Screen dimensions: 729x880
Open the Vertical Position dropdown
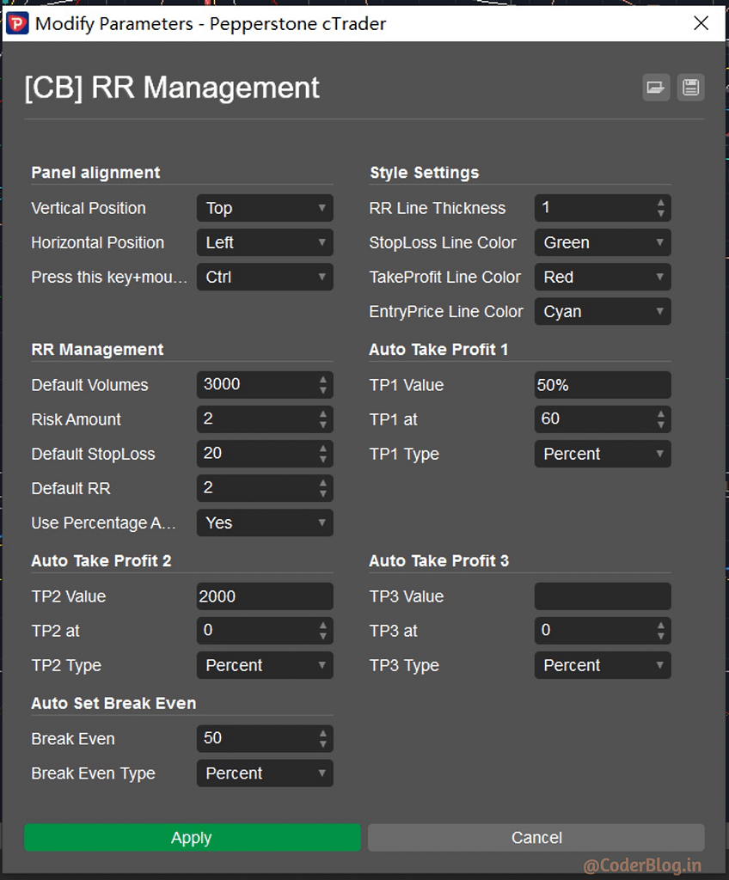click(x=265, y=208)
